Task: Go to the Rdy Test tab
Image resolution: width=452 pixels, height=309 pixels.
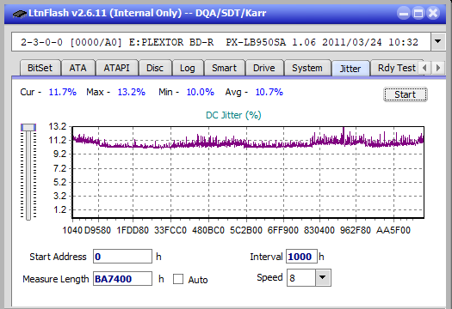Action: [397, 68]
